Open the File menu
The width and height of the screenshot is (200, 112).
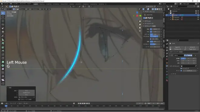6,4
